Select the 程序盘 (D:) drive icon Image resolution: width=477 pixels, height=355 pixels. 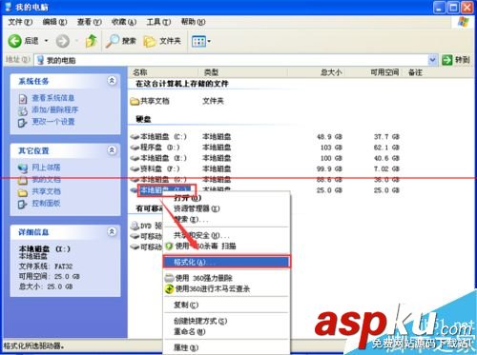[x=135, y=148]
